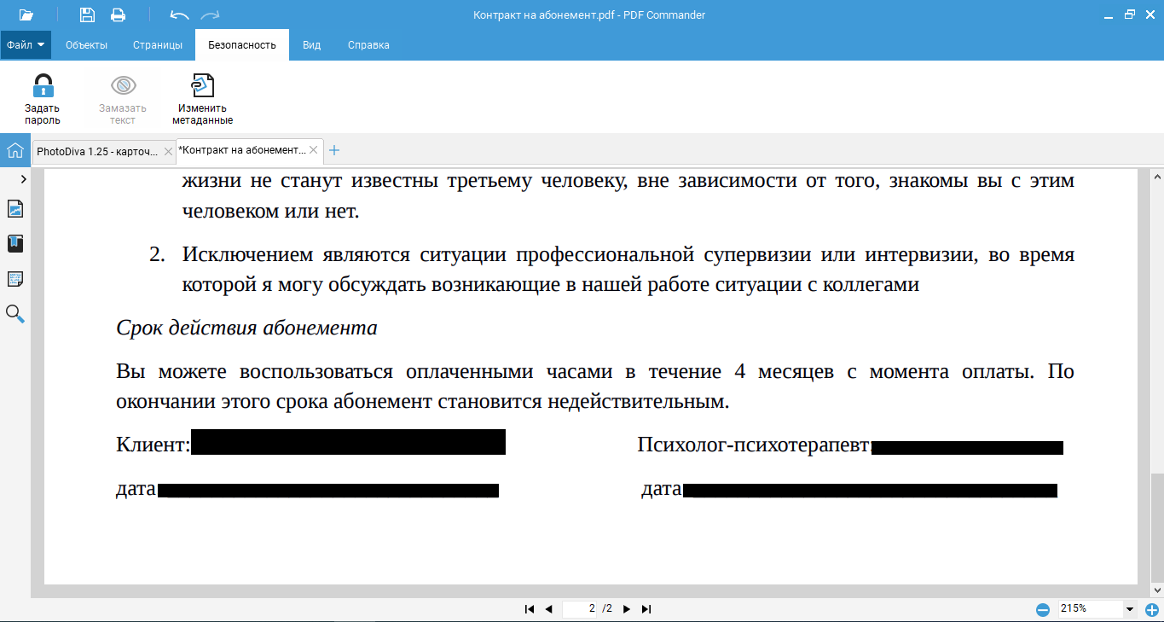Jump to the last page
The image size is (1164, 622).
coord(646,609)
